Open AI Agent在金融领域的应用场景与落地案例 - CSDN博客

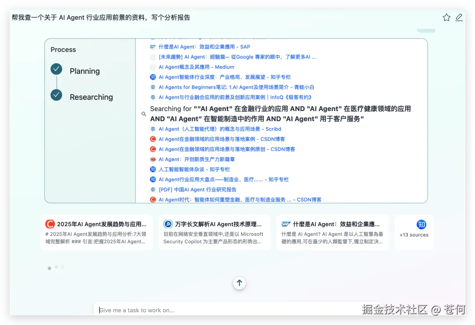pos(222,139)
